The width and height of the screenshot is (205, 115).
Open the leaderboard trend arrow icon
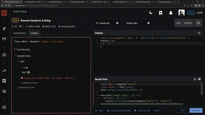[x=4, y=71]
